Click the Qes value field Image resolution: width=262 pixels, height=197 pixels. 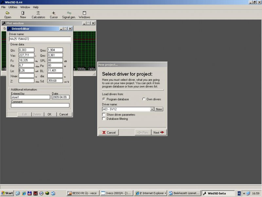point(55,55)
